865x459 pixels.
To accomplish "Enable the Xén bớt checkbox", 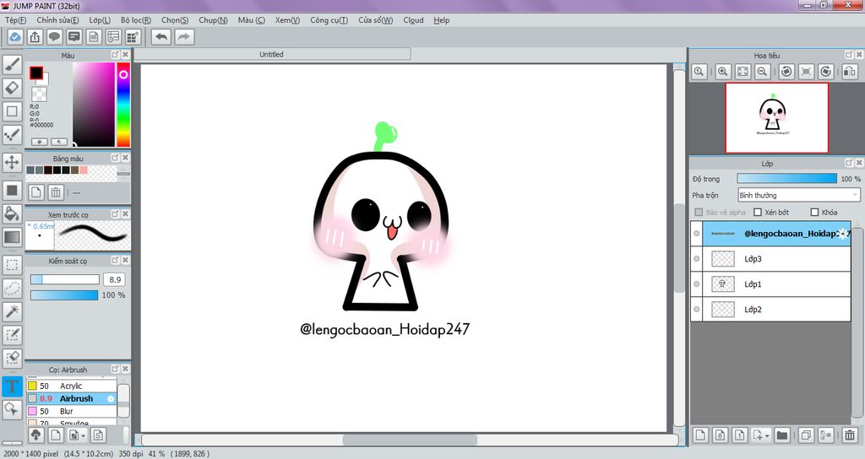I will pyautogui.click(x=758, y=212).
